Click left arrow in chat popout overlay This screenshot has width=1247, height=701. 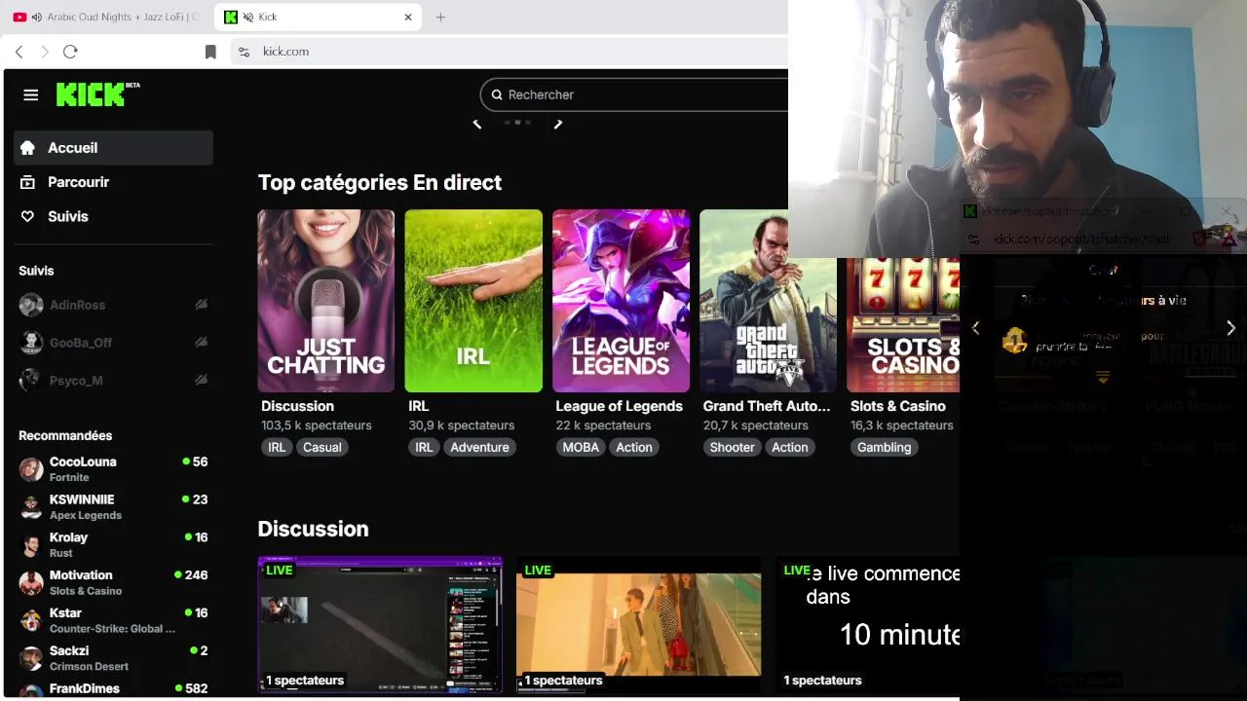(x=975, y=328)
